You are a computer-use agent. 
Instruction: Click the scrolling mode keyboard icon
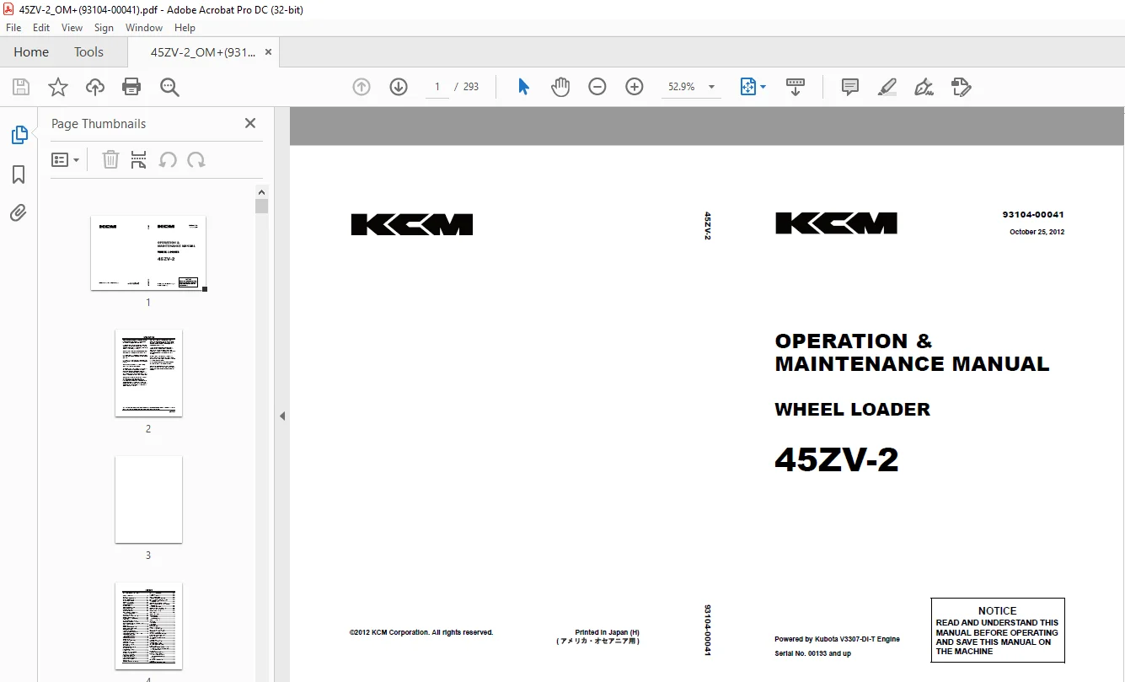796,87
